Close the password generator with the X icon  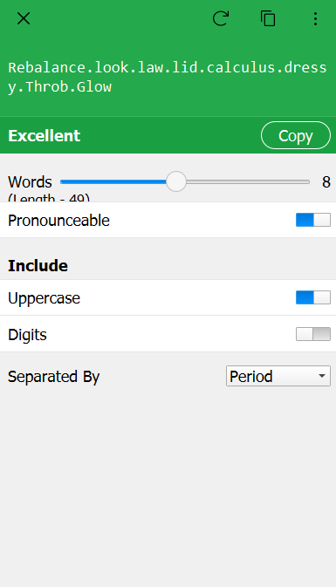tap(24, 18)
